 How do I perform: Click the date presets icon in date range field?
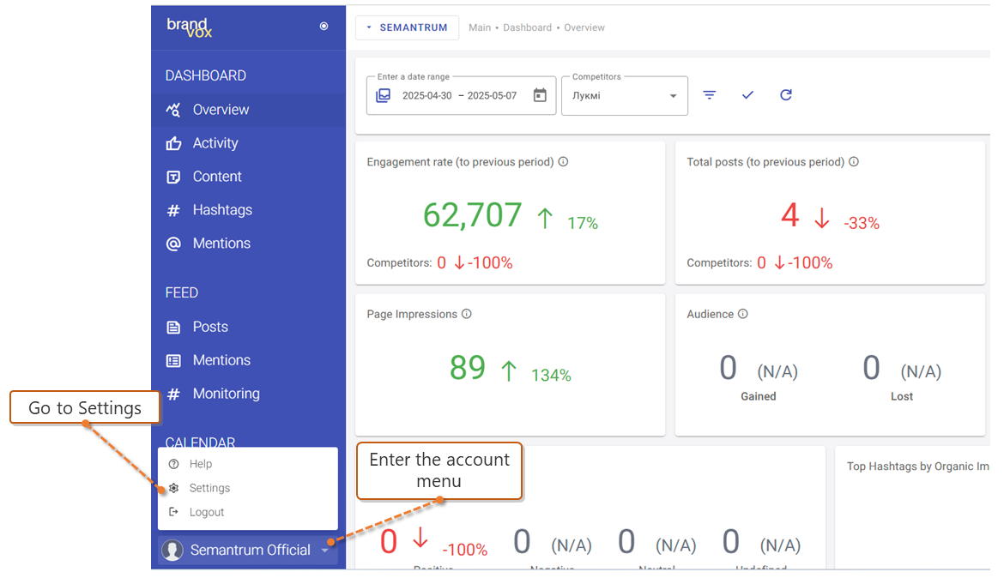pos(383,95)
